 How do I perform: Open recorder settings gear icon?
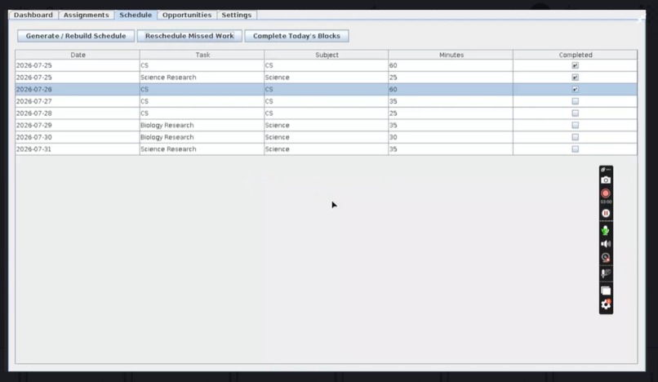(x=606, y=304)
